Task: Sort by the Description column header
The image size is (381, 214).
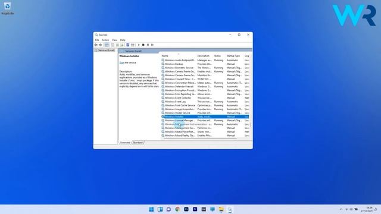Action: [x=204, y=56]
